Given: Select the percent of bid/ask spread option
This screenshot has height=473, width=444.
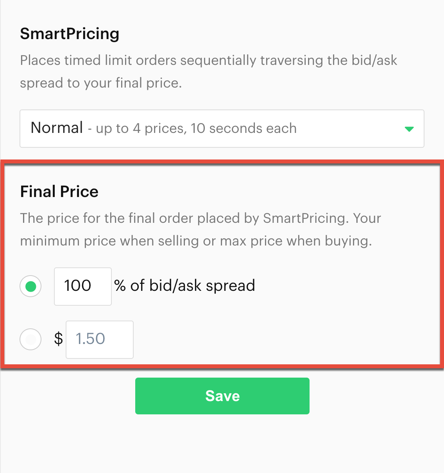Looking at the screenshot, I should click(30, 286).
